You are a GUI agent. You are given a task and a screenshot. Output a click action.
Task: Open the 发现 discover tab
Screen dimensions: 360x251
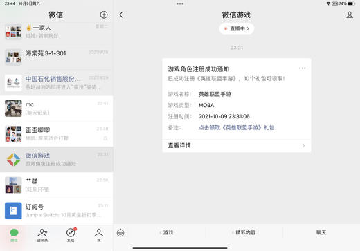point(71,235)
